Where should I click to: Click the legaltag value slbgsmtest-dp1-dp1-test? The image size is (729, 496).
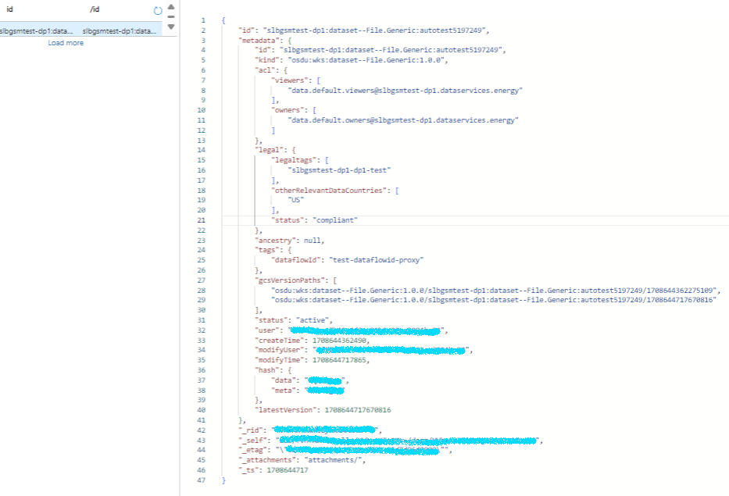click(x=339, y=170)
